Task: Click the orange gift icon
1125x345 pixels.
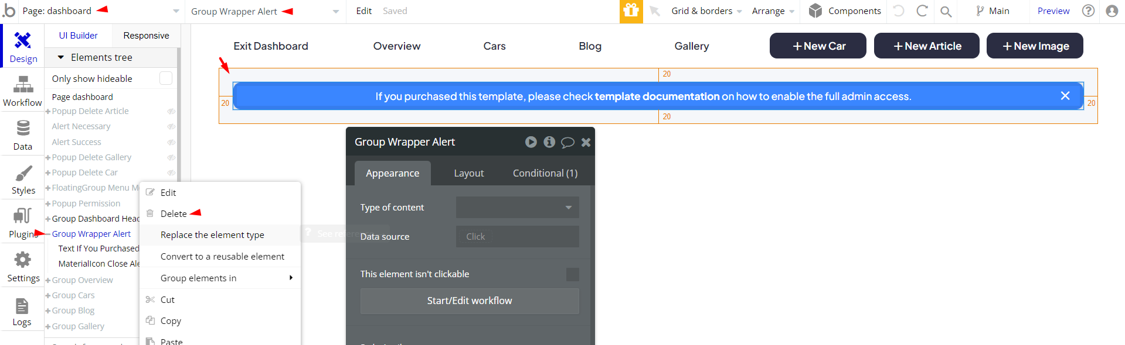Action: coord(631,11)
